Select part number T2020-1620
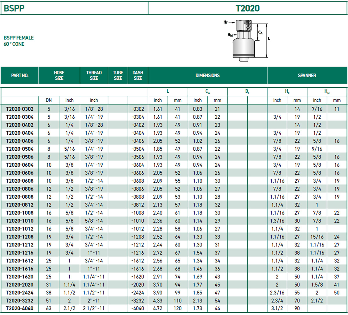The height and width of the screenshot is (315, 348). tap(20, 277)
